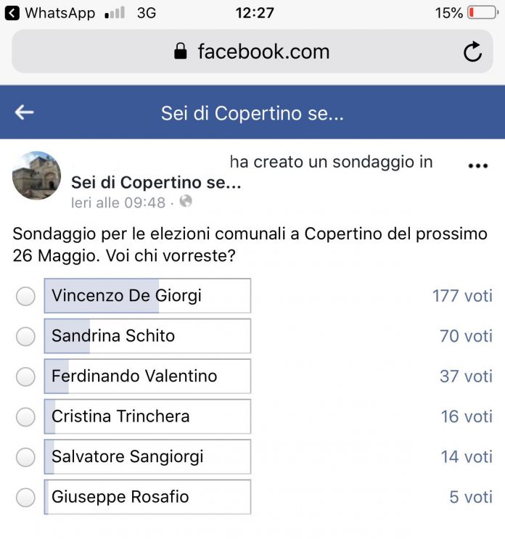This screenshot has height=539, width=505.
Task: View the 177 voti voters list
Action: click(x=462, y=296)
